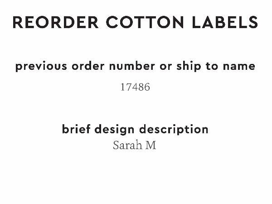Place cursor on the letter 'M' after Sarah
The image size is (272, 204).
(x=151, y=146)
